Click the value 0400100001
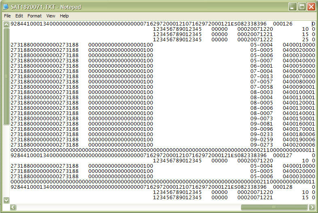 tap(299, 92)
